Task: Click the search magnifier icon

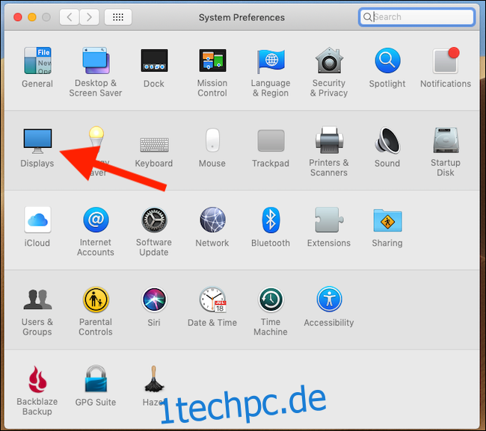Action: coord(367,16)
